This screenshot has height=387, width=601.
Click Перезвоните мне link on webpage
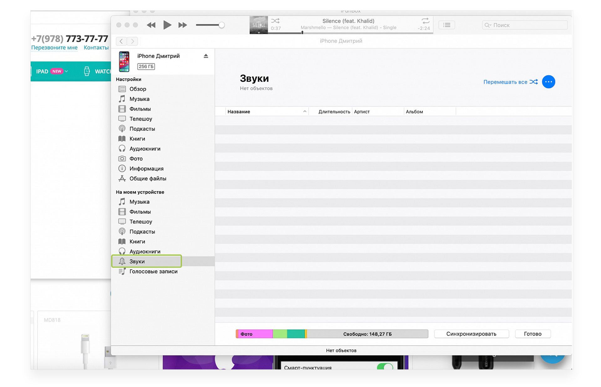click(54, 48)
